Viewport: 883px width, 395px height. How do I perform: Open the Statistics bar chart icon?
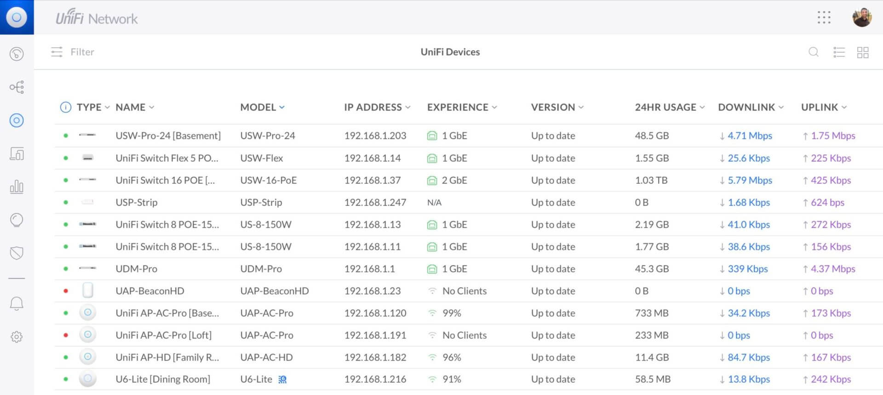tap(17, 186)
